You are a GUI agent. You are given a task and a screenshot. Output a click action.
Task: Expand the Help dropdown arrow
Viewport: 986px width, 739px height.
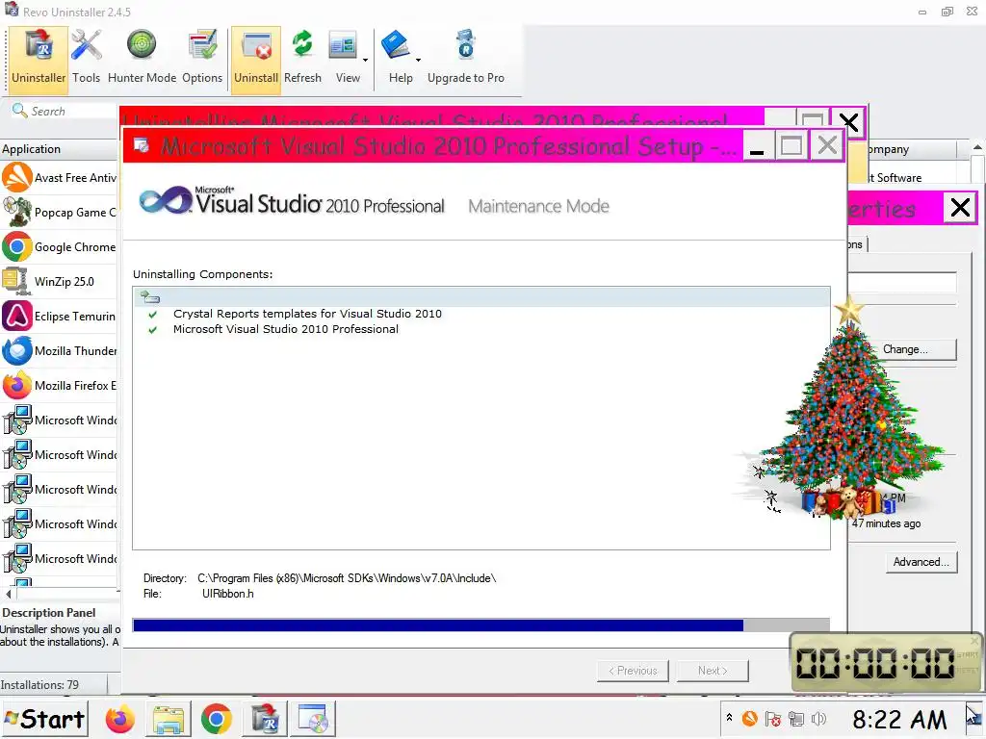pyautogui.click(x=418, y=61)
